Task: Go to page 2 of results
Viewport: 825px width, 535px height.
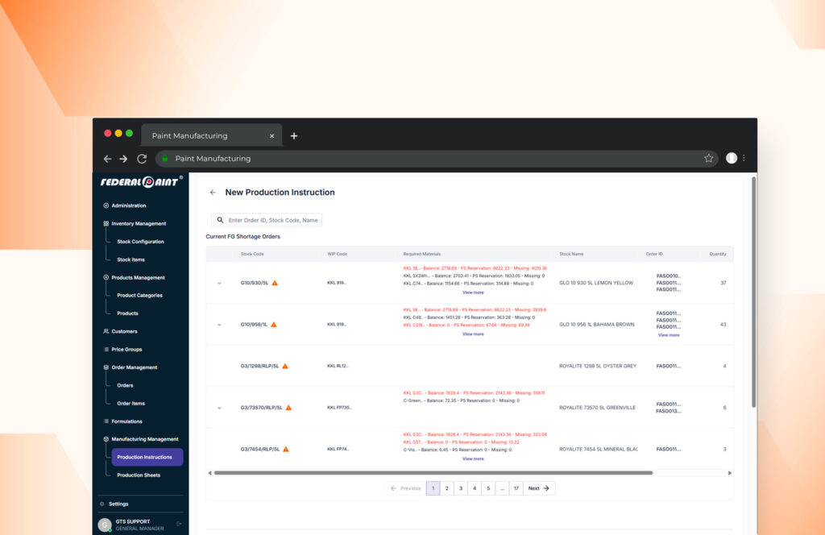Action: 446,488
